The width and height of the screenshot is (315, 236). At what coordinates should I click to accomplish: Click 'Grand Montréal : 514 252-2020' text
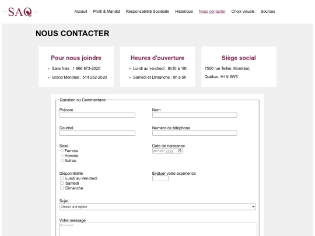point(79,78)
